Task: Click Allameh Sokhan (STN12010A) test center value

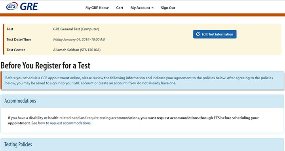Action: (77, 50)
